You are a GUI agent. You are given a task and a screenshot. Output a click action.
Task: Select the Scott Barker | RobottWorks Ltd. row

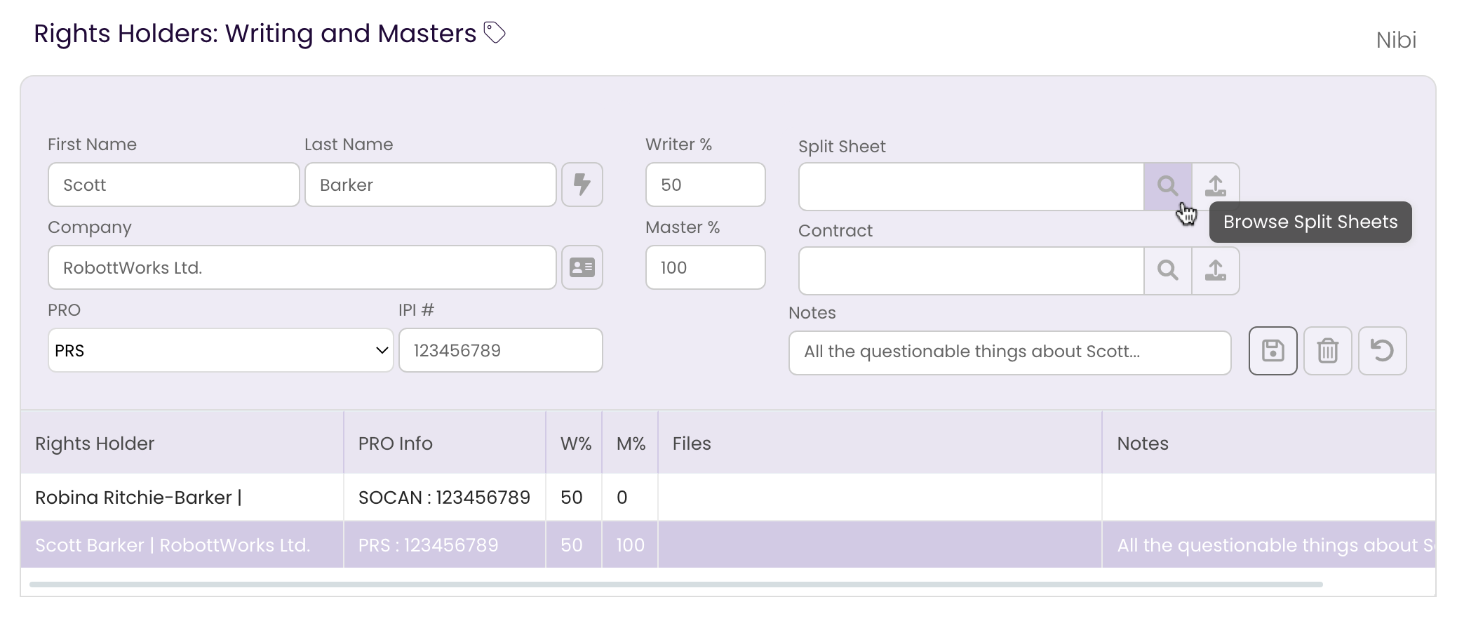pos(728,545)
